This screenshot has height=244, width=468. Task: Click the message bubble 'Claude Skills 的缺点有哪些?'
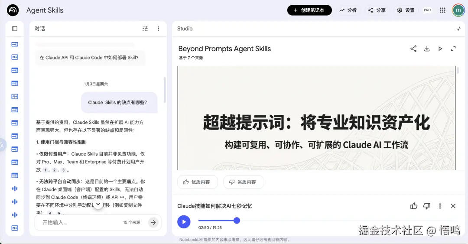[x=119, y=102]
